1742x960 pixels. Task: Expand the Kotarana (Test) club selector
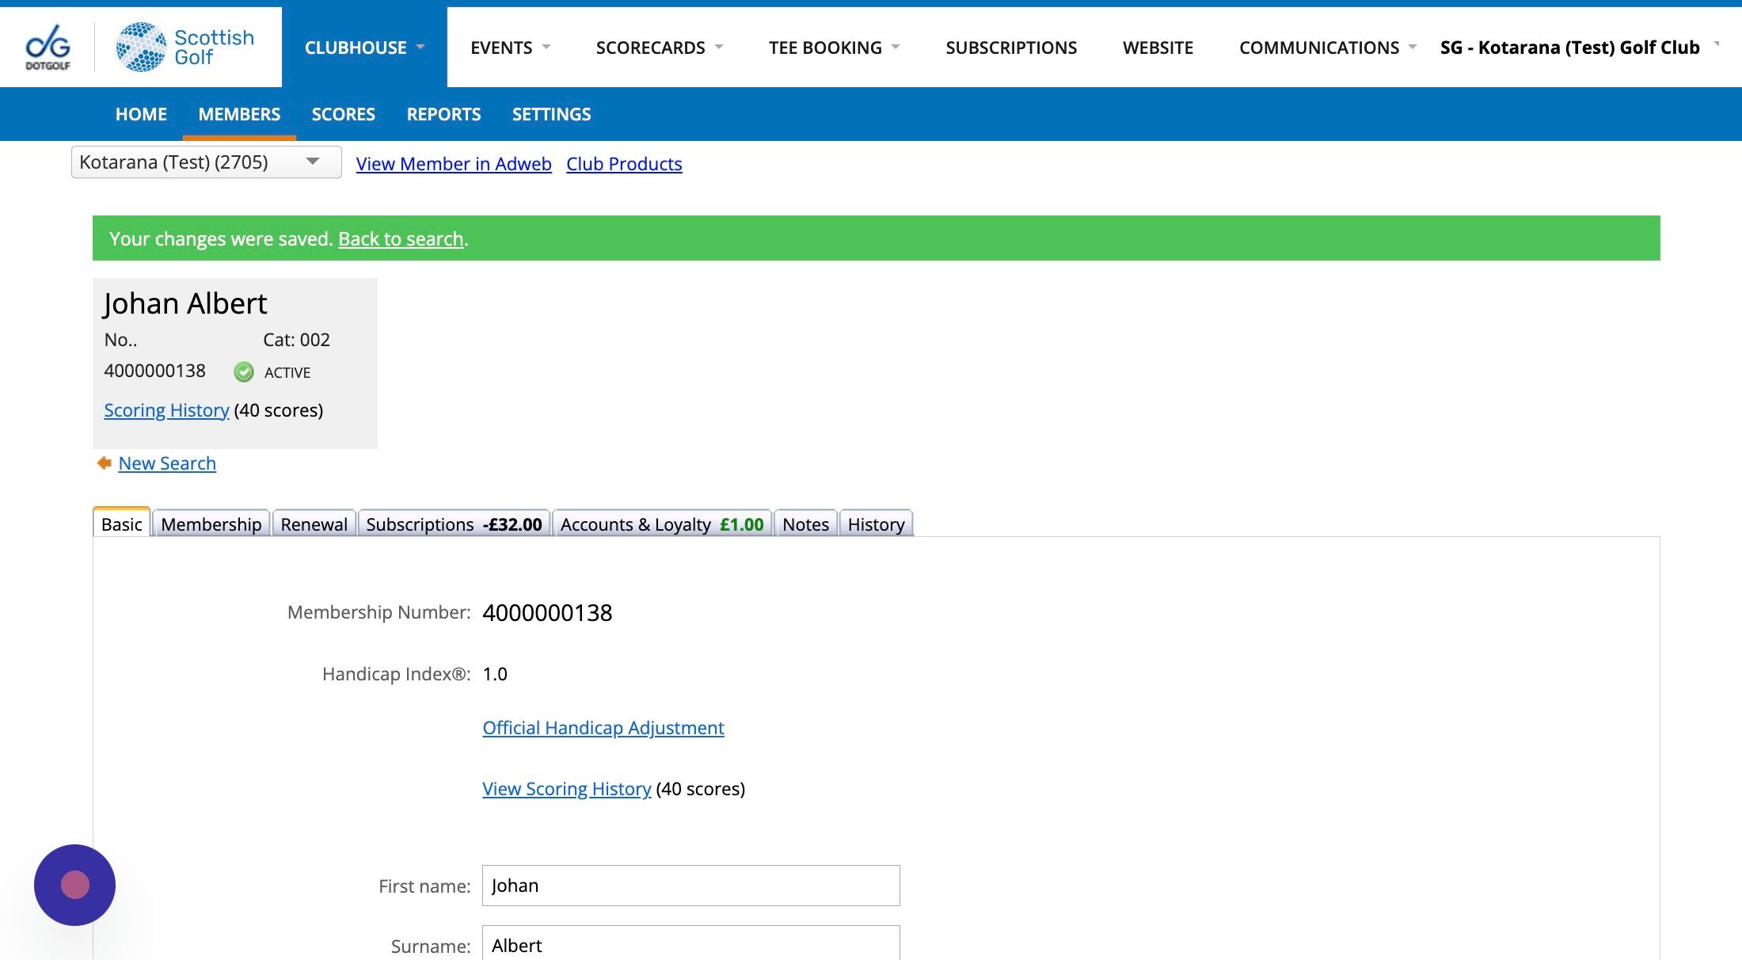click(x=206, y=162)
